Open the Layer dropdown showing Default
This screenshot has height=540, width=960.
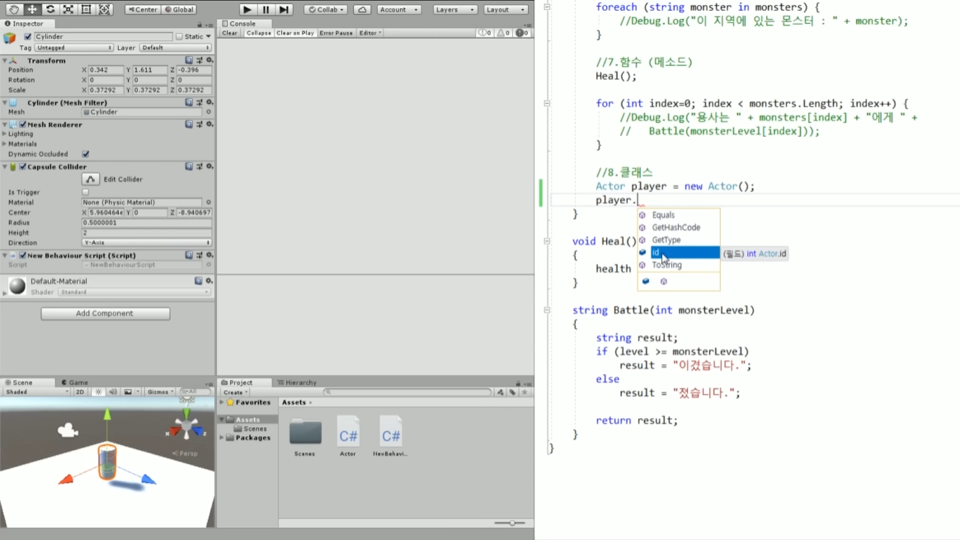point(175,47)
